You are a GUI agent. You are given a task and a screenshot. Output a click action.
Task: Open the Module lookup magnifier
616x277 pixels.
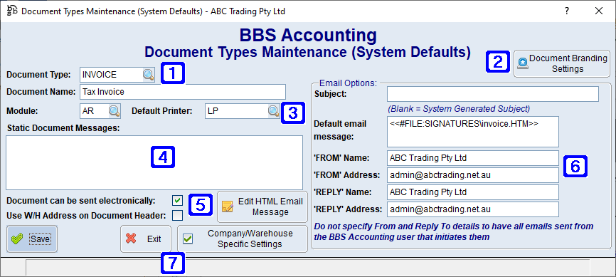[114, 111]
